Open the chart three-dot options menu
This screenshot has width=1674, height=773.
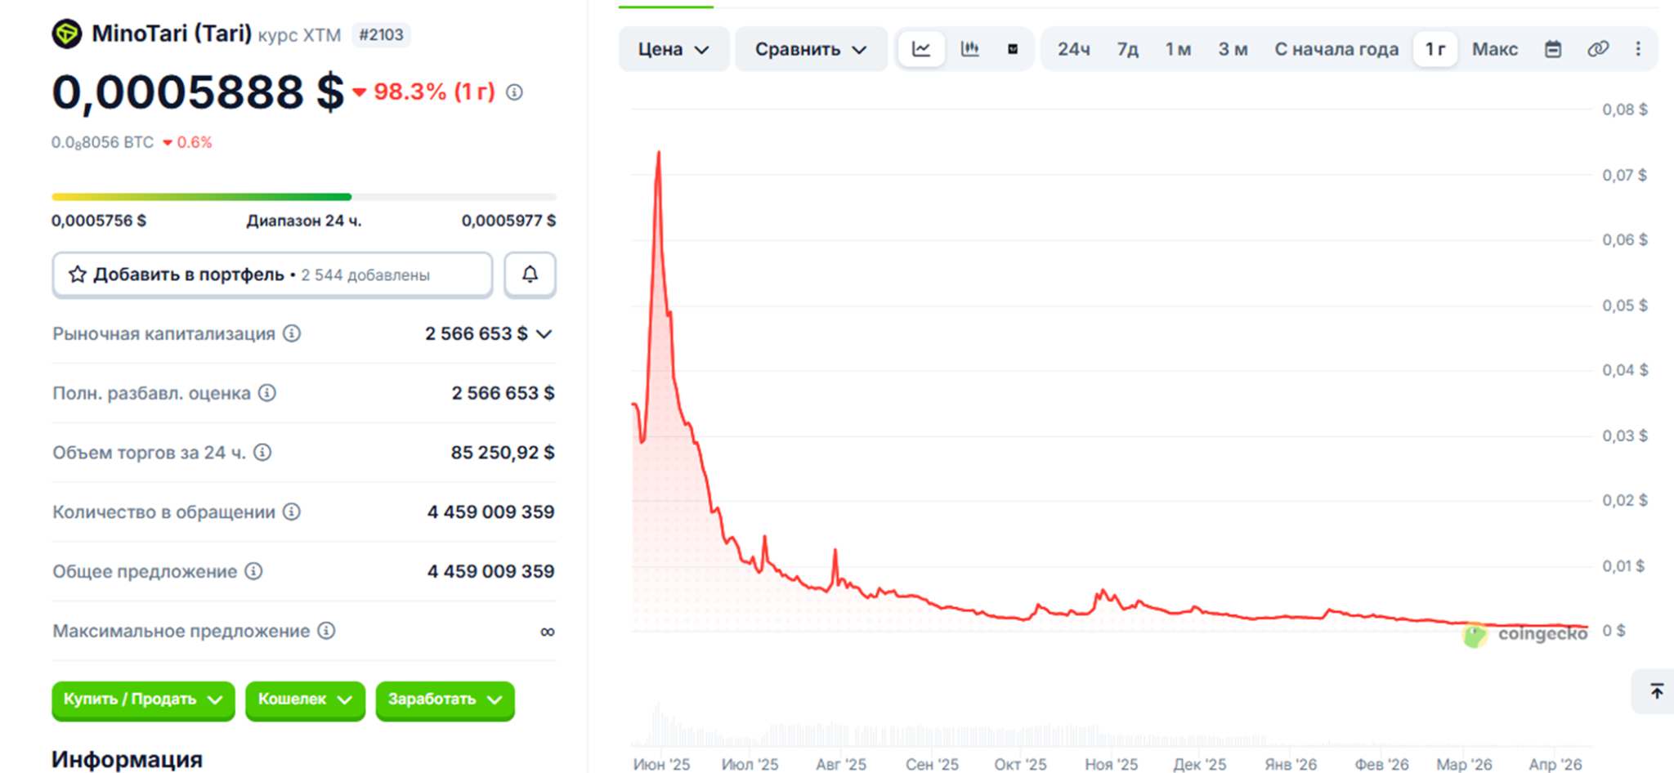(1638, 49)
